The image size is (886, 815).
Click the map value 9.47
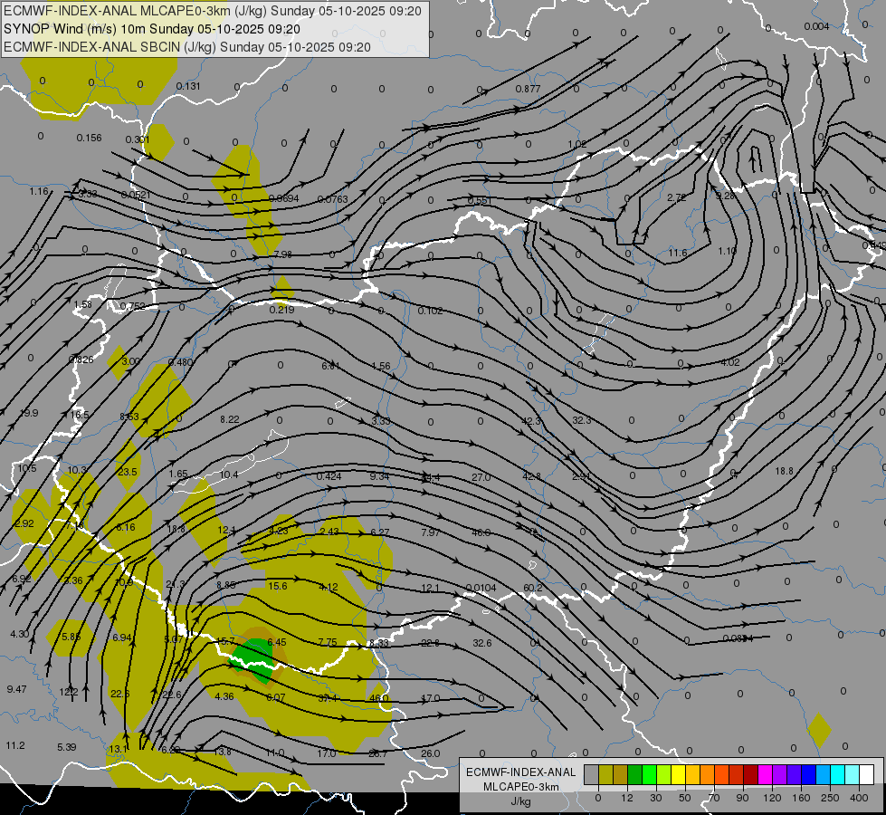tap(17, 689)
